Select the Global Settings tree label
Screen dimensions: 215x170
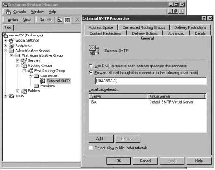coord(27,40)
